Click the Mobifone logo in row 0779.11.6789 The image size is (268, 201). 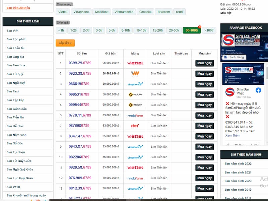135,116
